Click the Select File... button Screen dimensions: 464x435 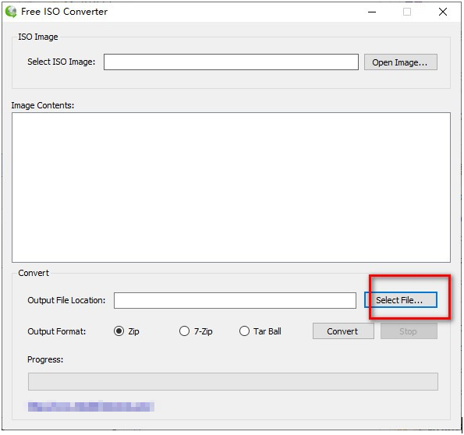tap(401, 300)
